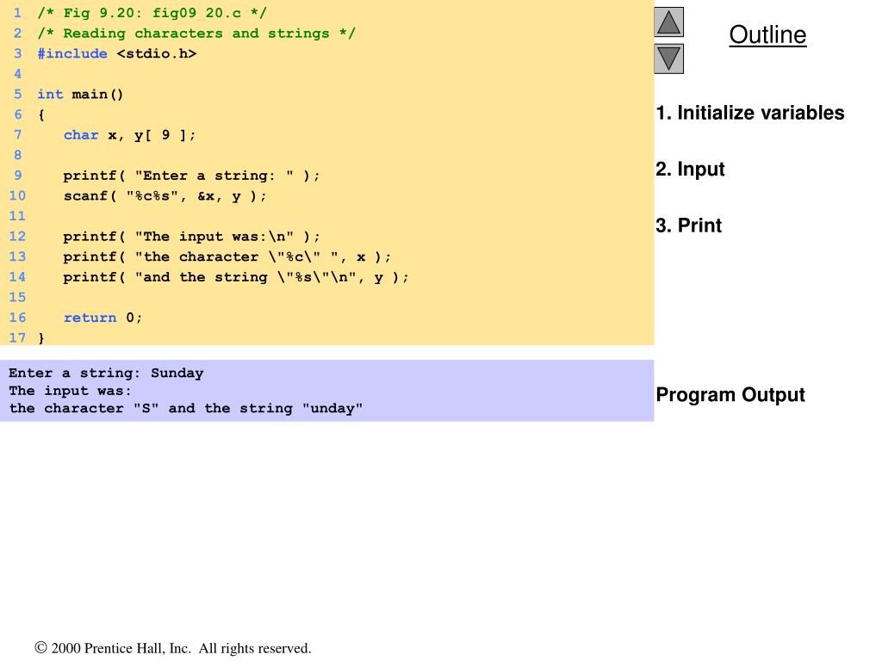Click 'Reading characters and strings' comment
Screen dimensions: 882x661
click(x=196, y=34)
